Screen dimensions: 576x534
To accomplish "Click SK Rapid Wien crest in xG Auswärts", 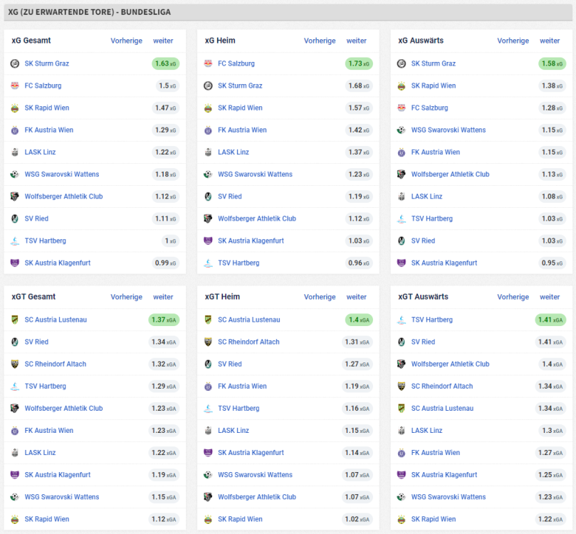I will point(402,86).
